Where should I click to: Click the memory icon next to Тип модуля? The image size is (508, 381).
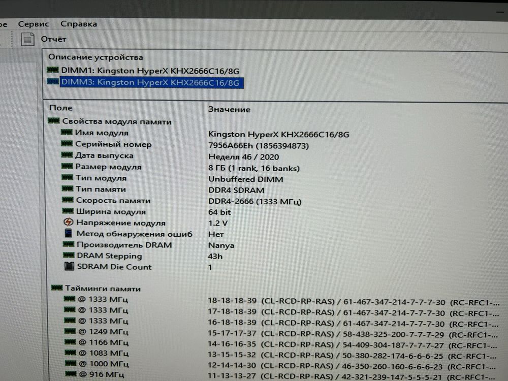click(x=68, y=177)
